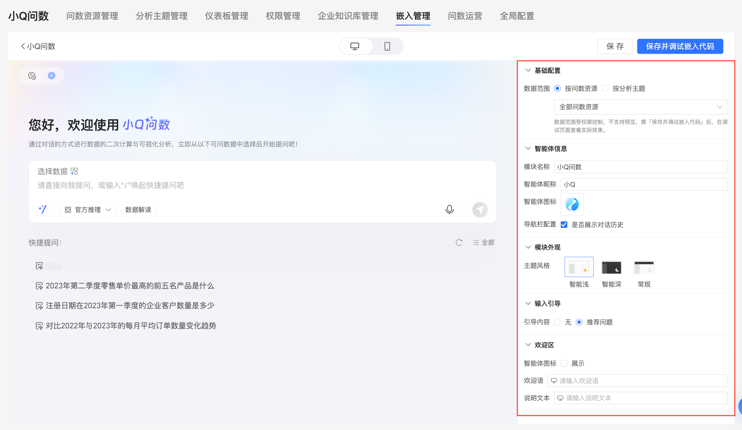The width and height of the screenshot is (742, 430).
Task: Collapse the 欢迎区 section
Action: 528,345
